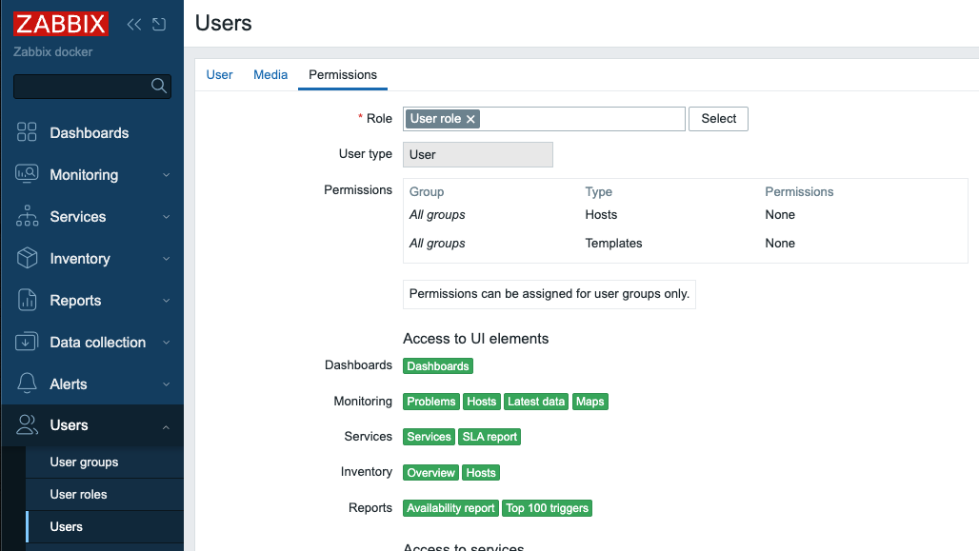Expand the Services submenu
The image size is (979, 551).
tap(167, 216)
